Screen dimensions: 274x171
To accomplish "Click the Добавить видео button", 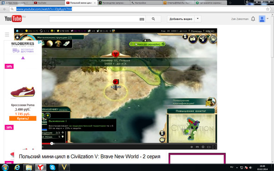I will pyautogui.click(x=181, y=19).
